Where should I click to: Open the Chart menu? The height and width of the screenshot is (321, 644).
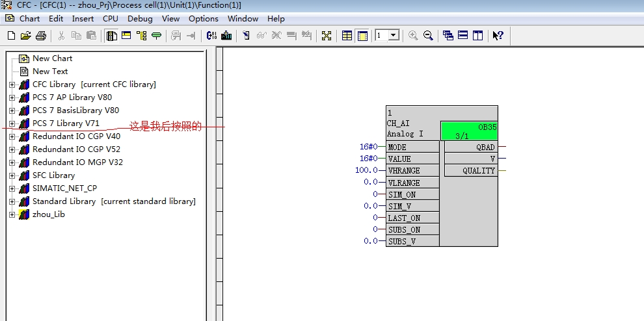pyautogui.click(x=29, y=18)
